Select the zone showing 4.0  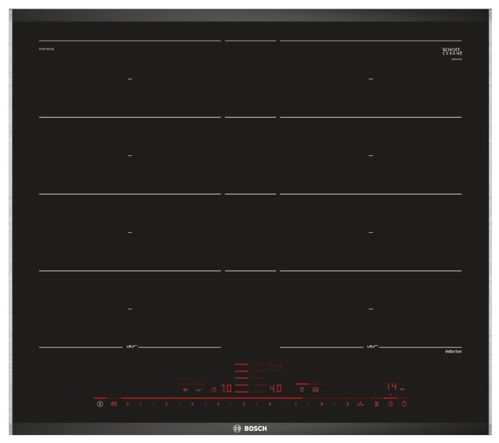tap(275, 389)
